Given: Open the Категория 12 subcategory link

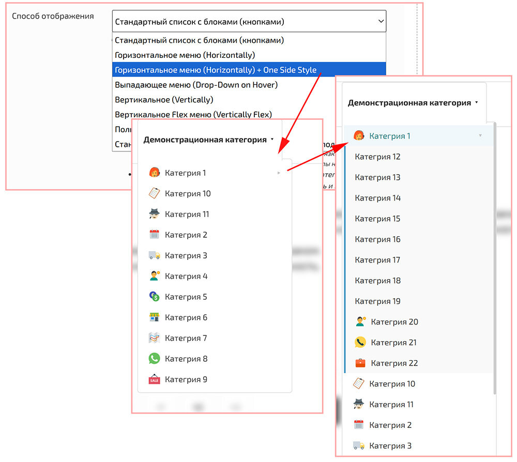Looking at the screenshot, I should (x=377, y=157).
